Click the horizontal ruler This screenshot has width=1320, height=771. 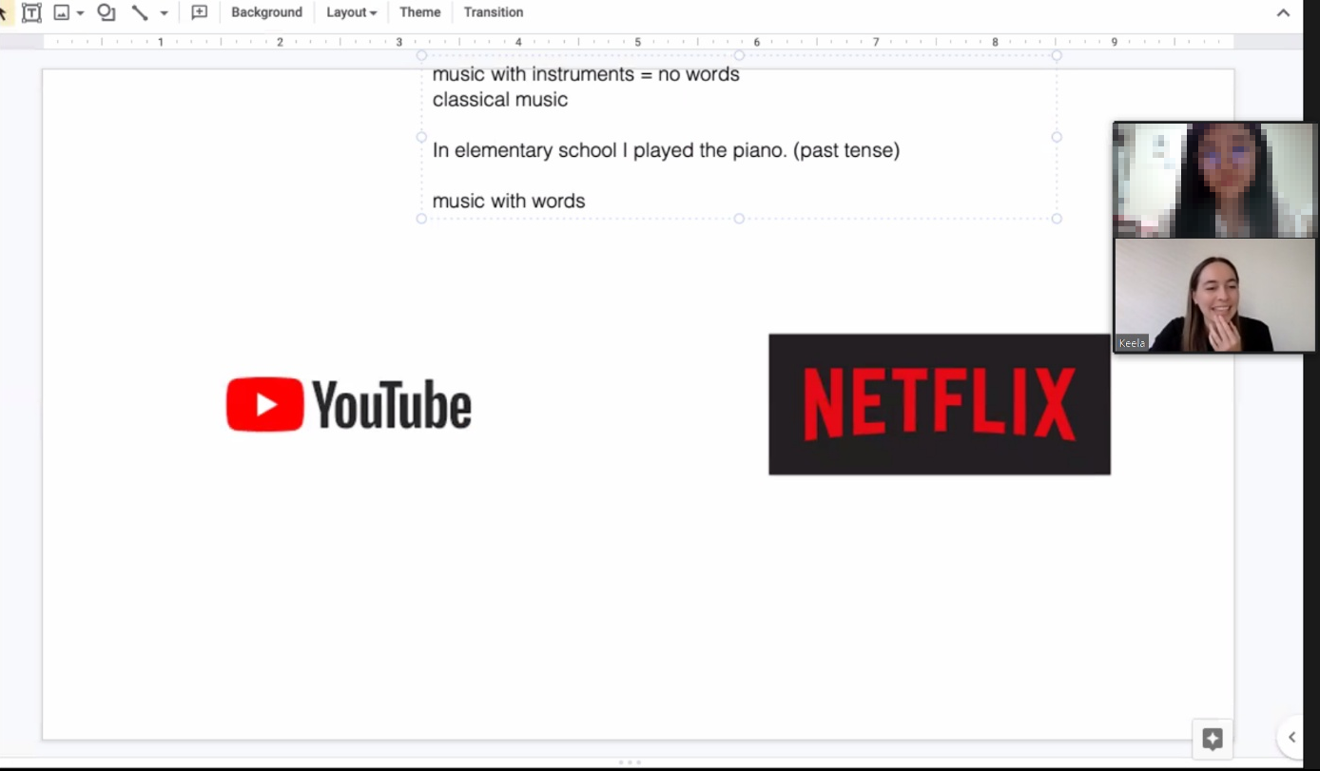[638, 42]
